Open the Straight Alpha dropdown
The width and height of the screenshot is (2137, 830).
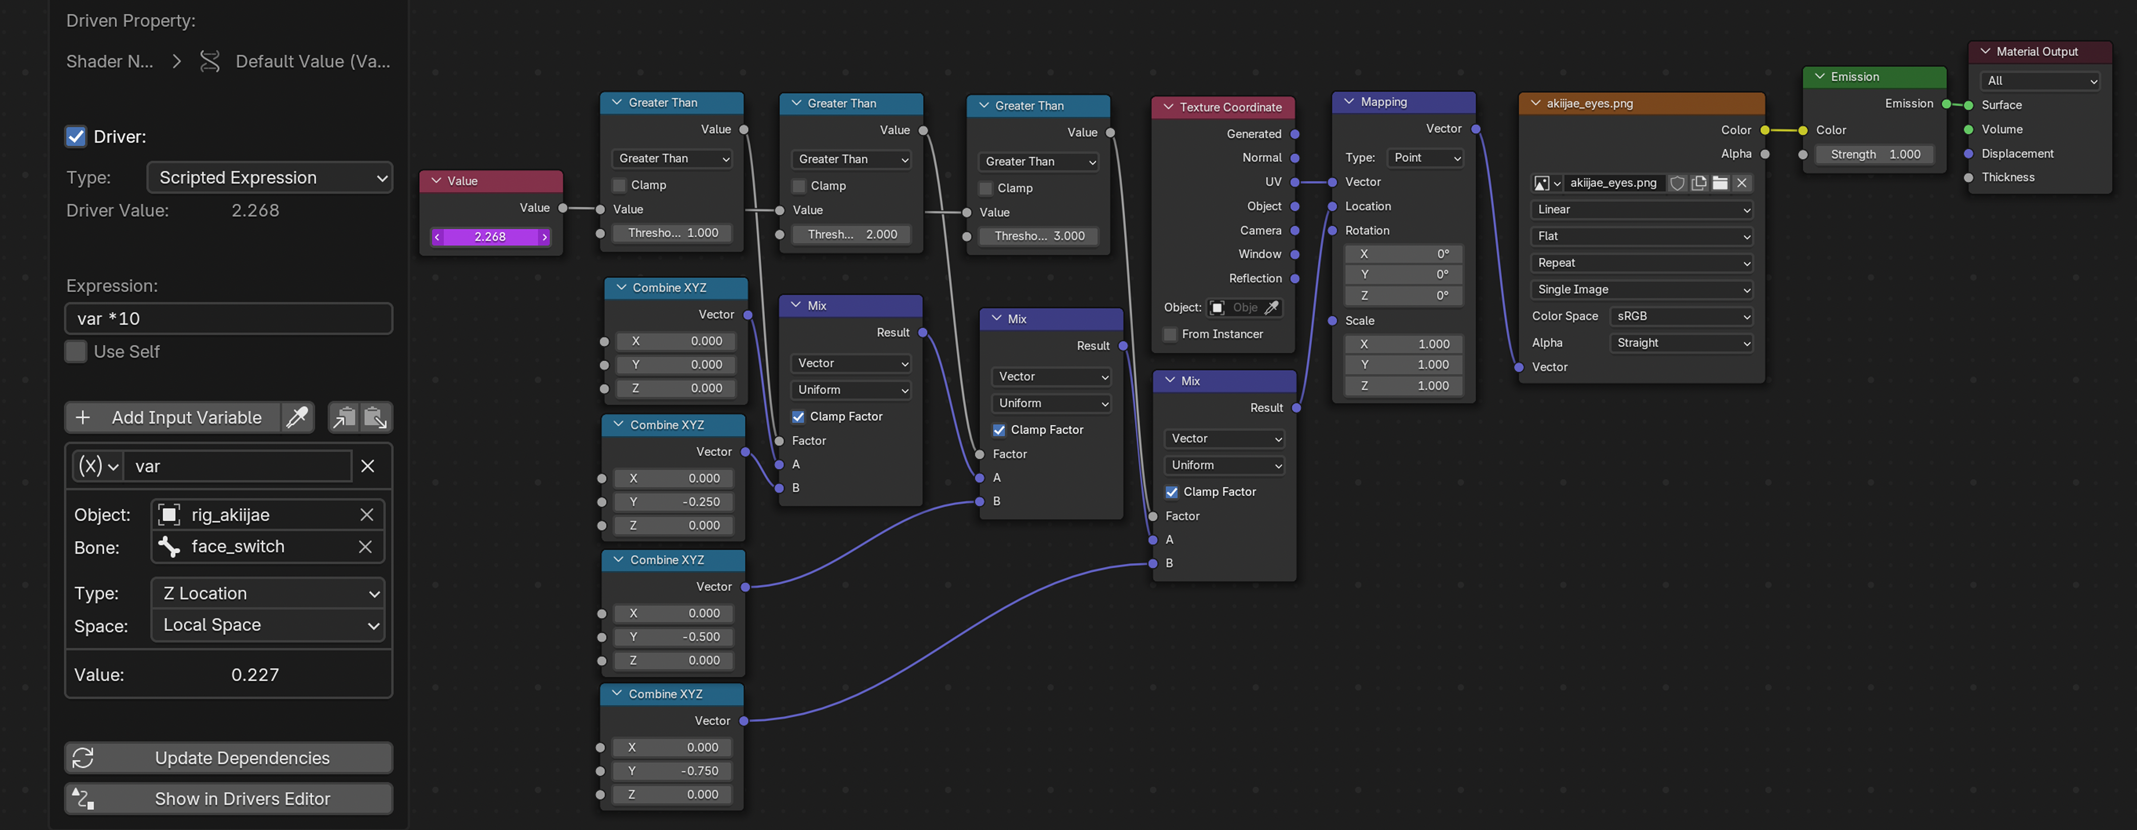tap(1681, 342)
